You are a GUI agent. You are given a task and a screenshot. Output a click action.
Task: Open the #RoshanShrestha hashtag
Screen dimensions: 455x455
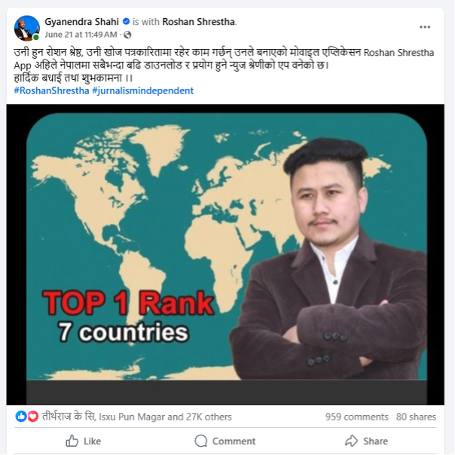(51, 91)
